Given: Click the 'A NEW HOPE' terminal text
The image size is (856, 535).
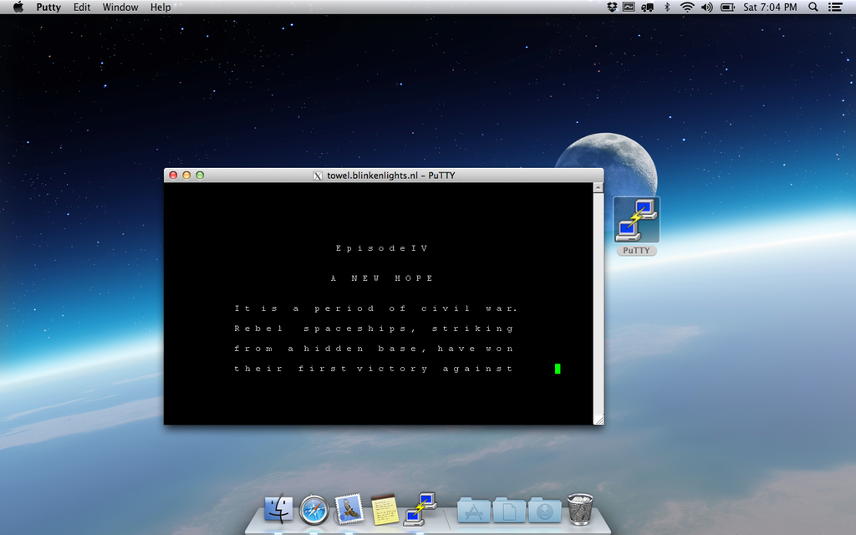Looking at the screenshot, I should pos(381,278).
